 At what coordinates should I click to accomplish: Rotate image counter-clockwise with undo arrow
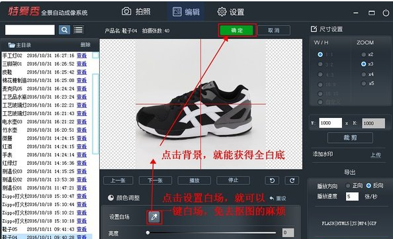click(272, 180)
